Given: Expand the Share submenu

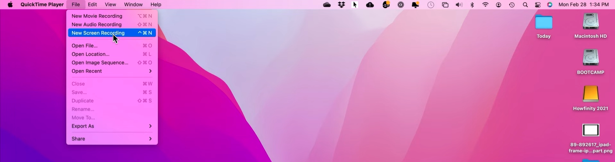Looking at the screenshot, I should [x=112, y=139].
